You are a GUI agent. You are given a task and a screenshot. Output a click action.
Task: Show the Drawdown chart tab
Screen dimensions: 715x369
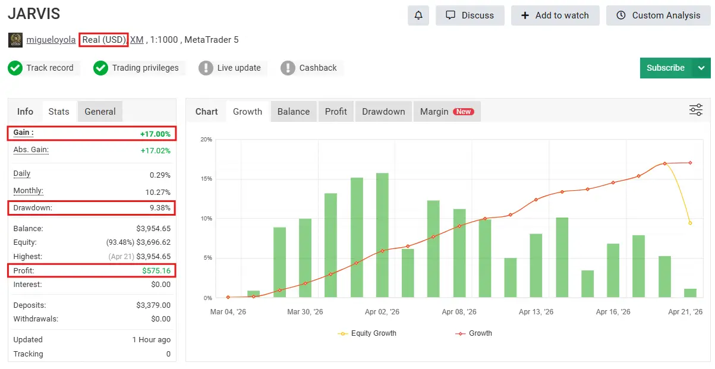383,112
